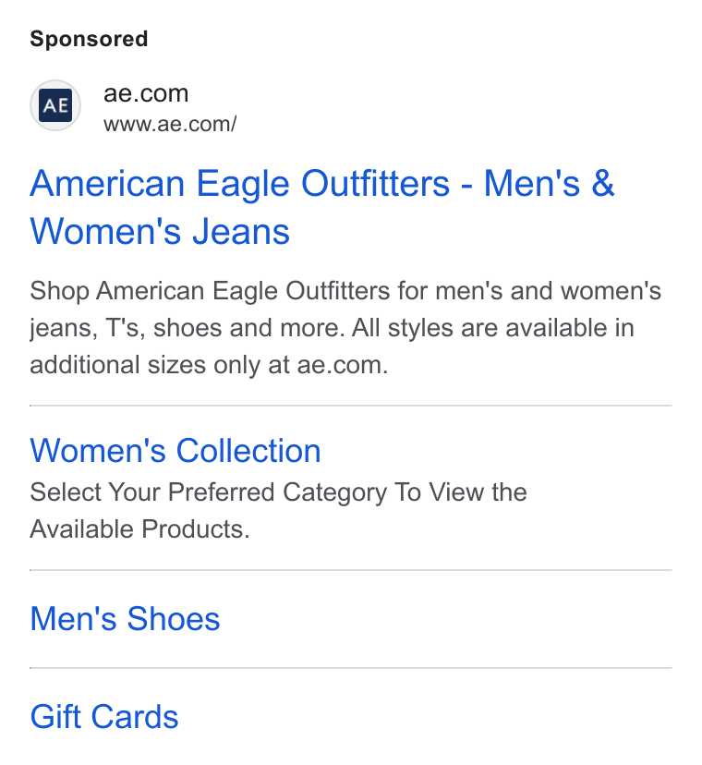The width and height of the screenshot is (702, 765).
Task: Click the AE logo favicon
Action: [55, 105]
